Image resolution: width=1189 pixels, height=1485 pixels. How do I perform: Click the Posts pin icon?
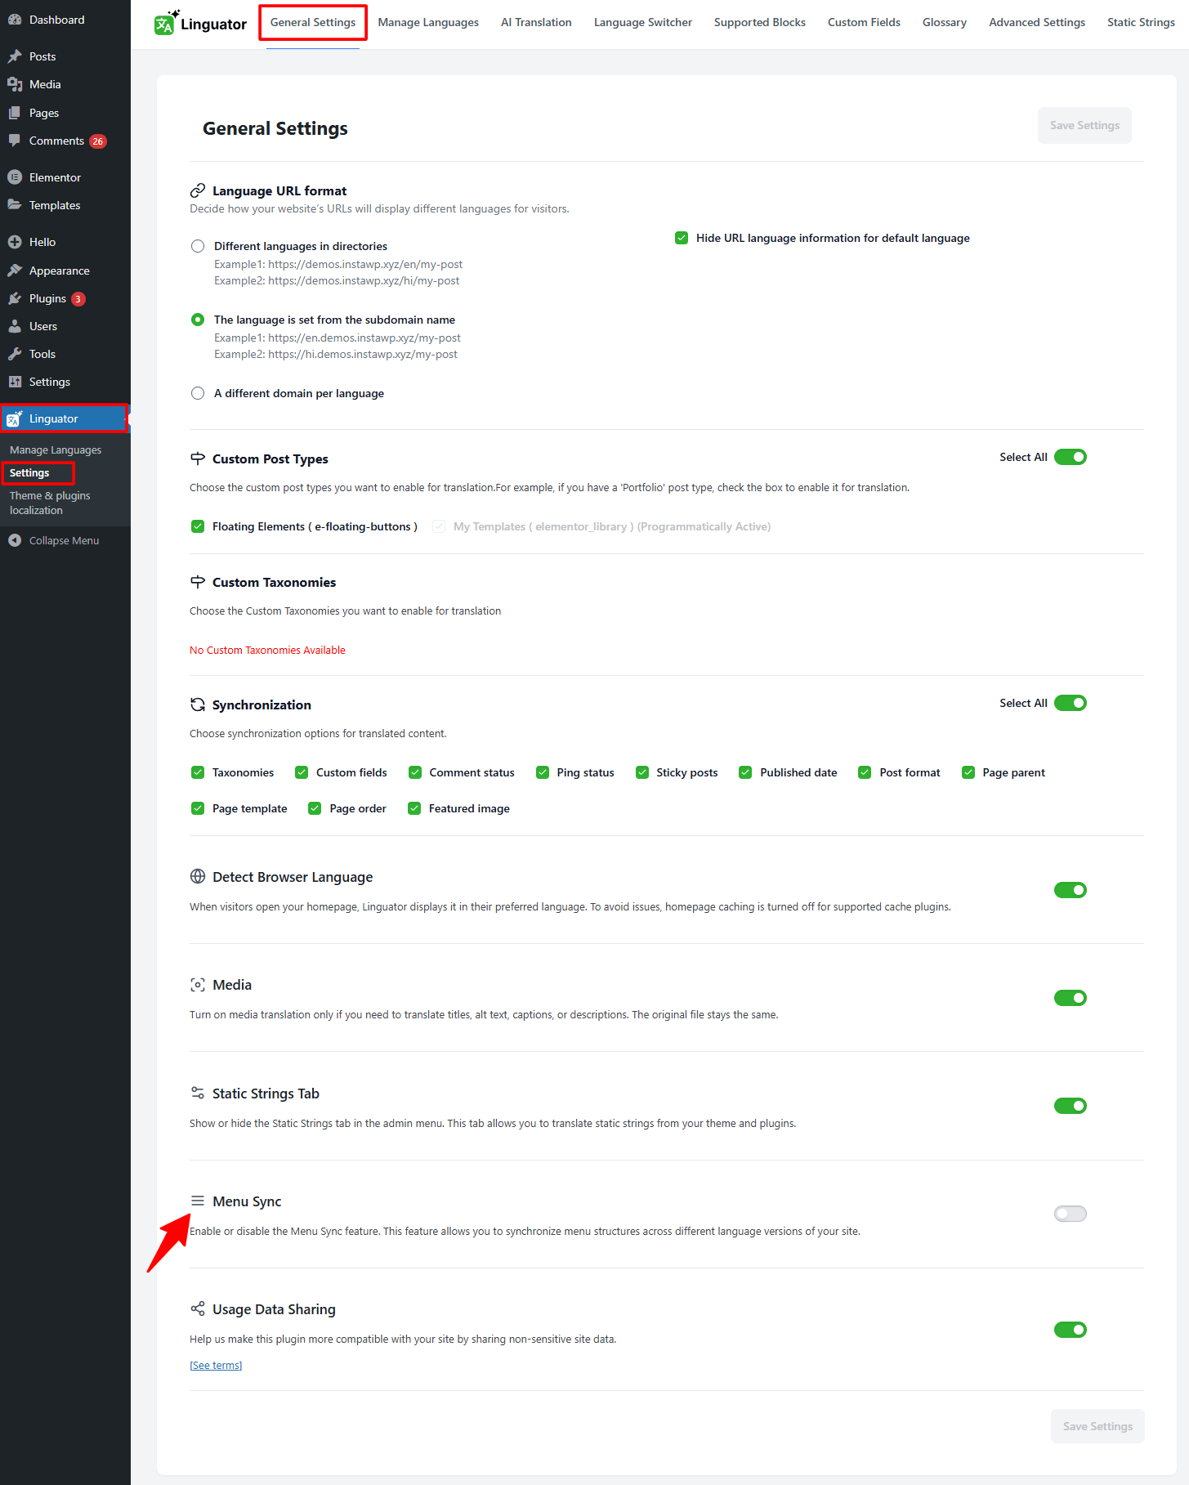(15, 56)
